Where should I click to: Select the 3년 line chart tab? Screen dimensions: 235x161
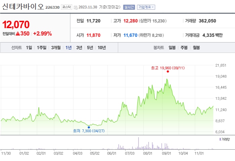(x=79, y=48)
